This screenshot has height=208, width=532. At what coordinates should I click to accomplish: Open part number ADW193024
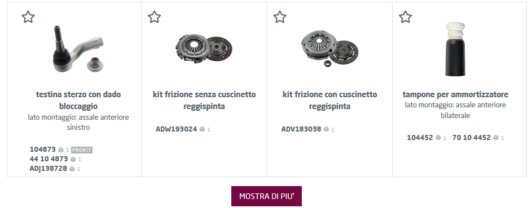coord(177,129)
